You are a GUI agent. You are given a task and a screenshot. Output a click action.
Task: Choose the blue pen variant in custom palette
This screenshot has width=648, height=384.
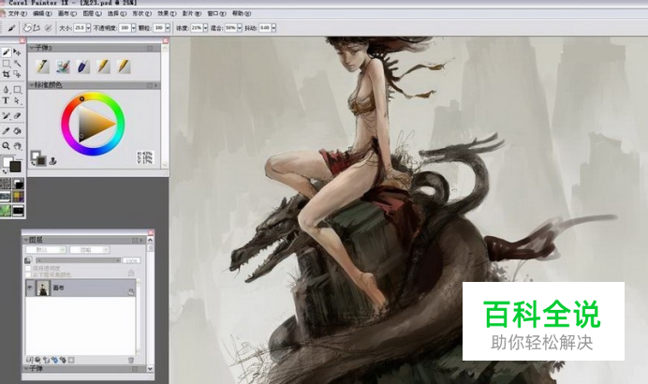(x=83, y=66)
